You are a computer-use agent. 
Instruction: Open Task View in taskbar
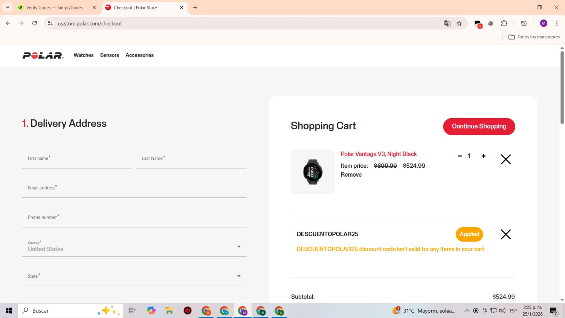(x=132, y=311)
